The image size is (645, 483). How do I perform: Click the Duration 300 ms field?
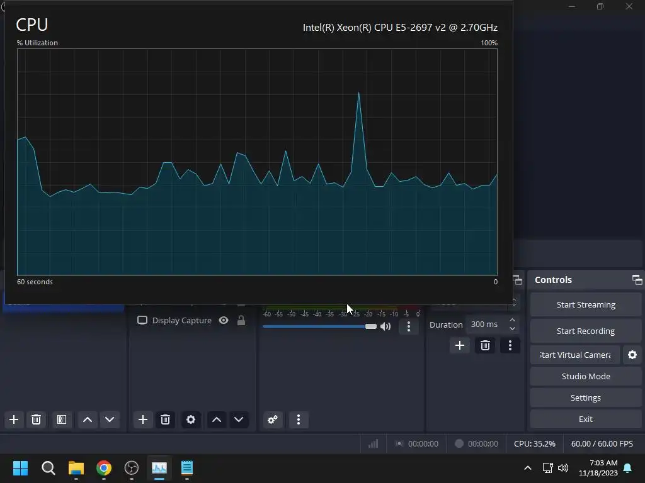(492, 325)
